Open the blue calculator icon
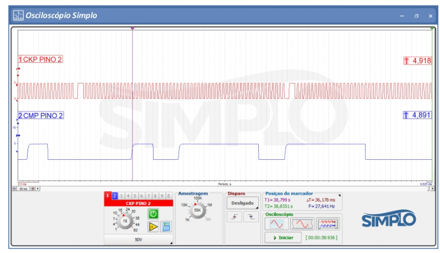The height and width of the screenshot is (253, 440). click(166, 227)
